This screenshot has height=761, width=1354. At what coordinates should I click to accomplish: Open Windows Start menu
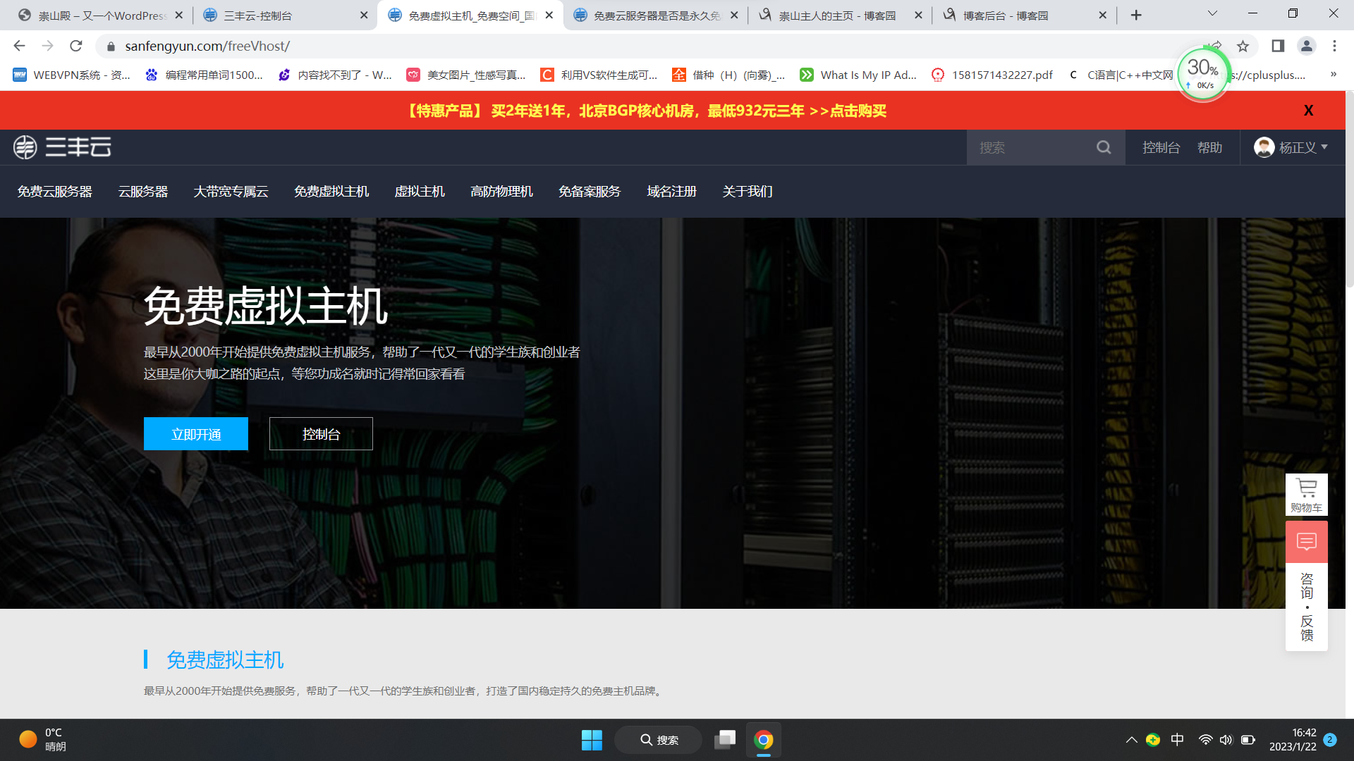click(x=591, y=740)
